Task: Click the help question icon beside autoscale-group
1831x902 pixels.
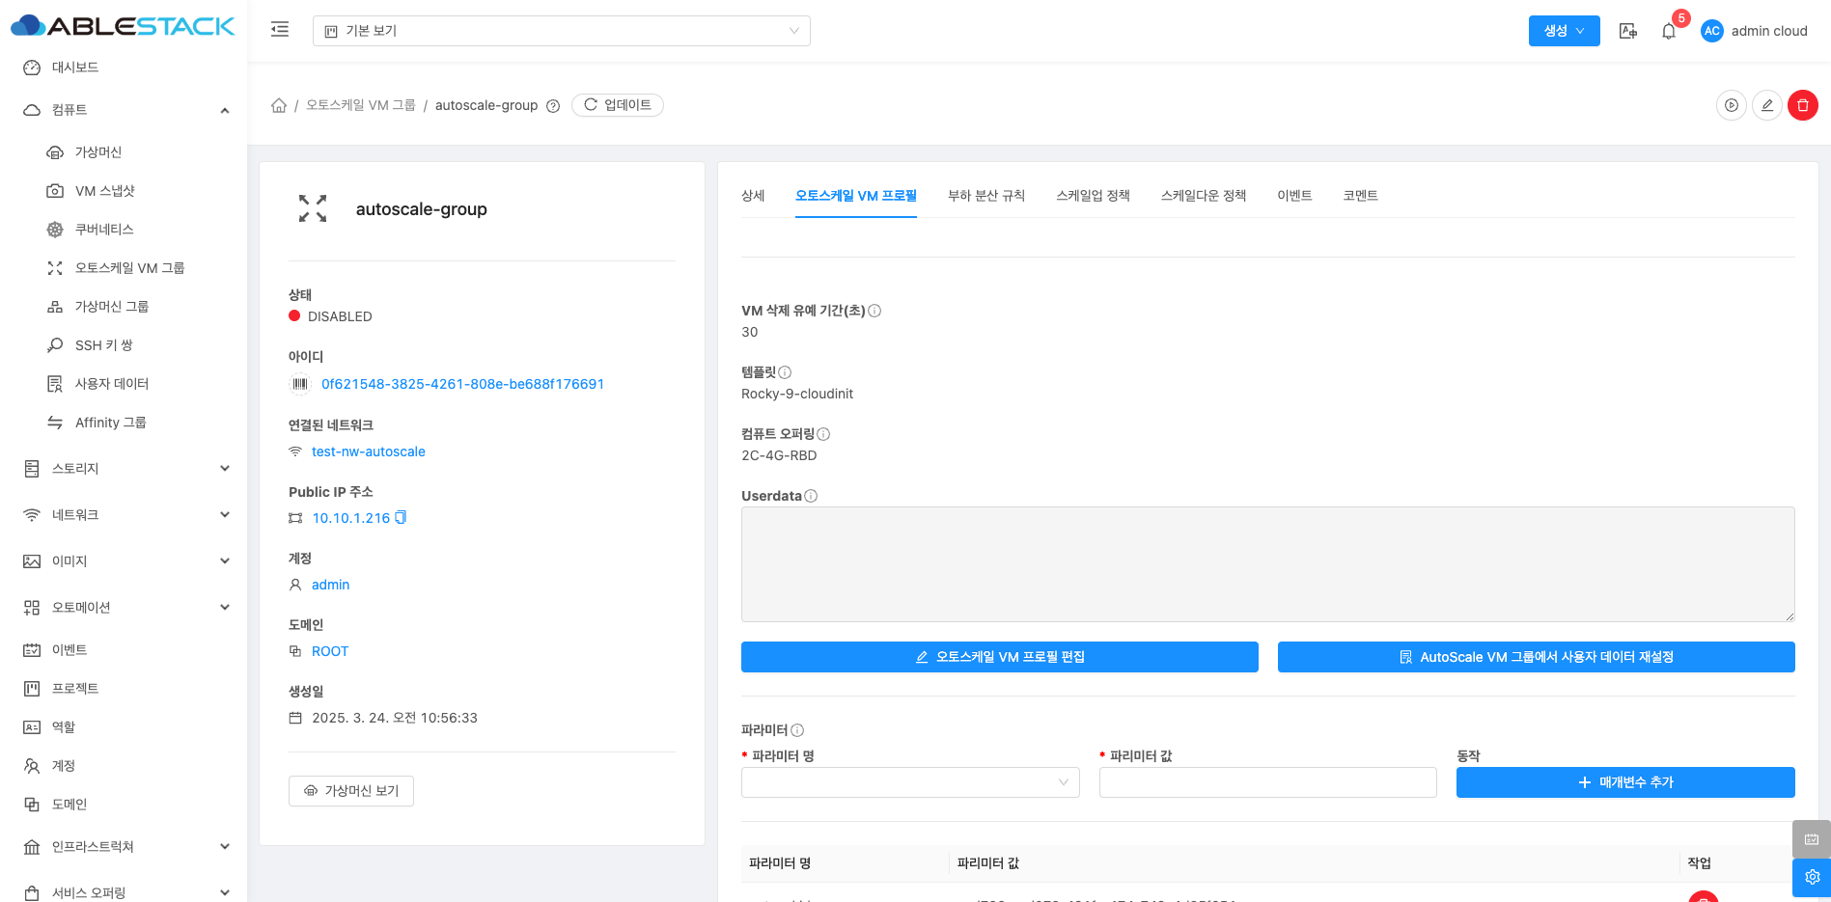Action: point(553,106)
